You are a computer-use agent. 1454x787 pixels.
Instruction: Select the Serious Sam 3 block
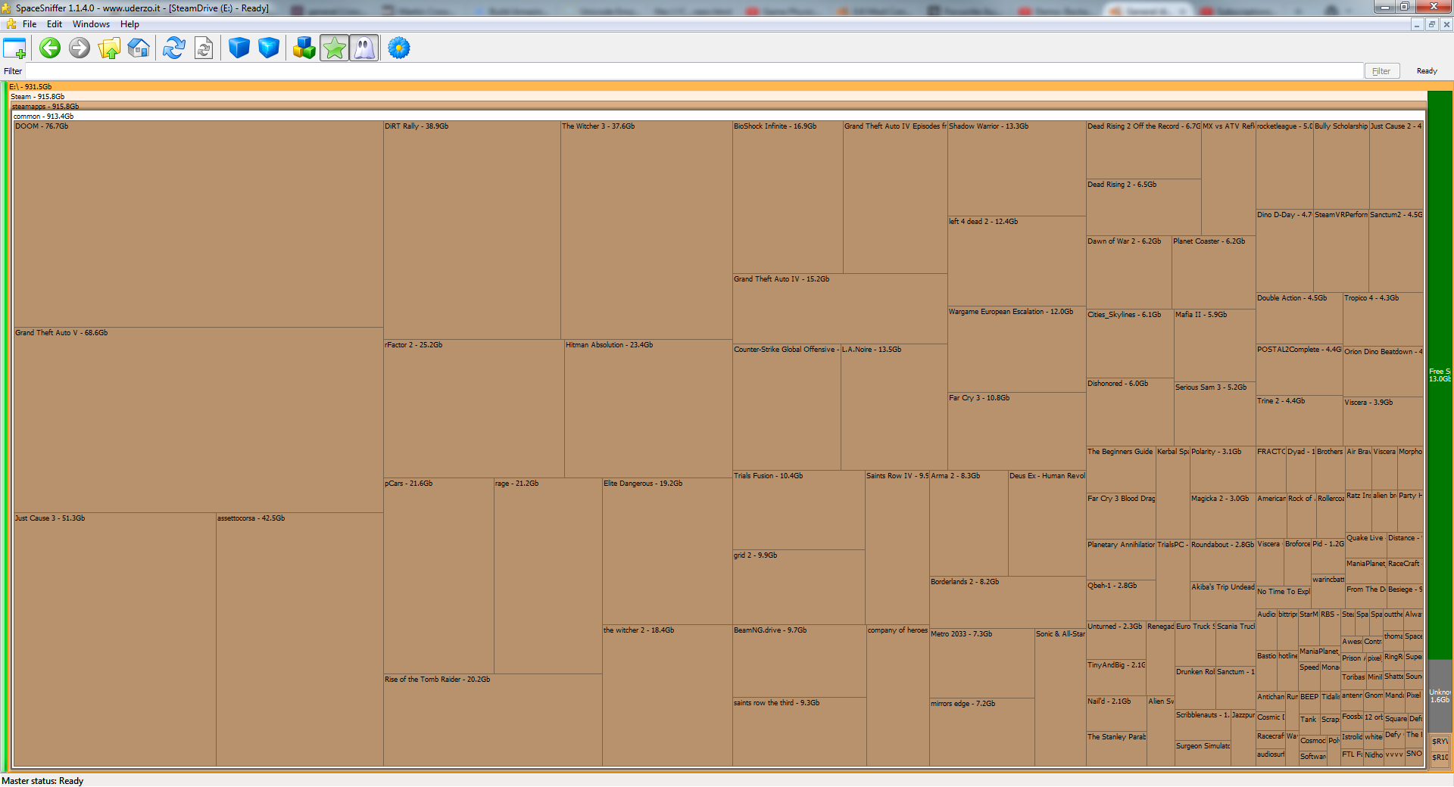coord(1215,414)
